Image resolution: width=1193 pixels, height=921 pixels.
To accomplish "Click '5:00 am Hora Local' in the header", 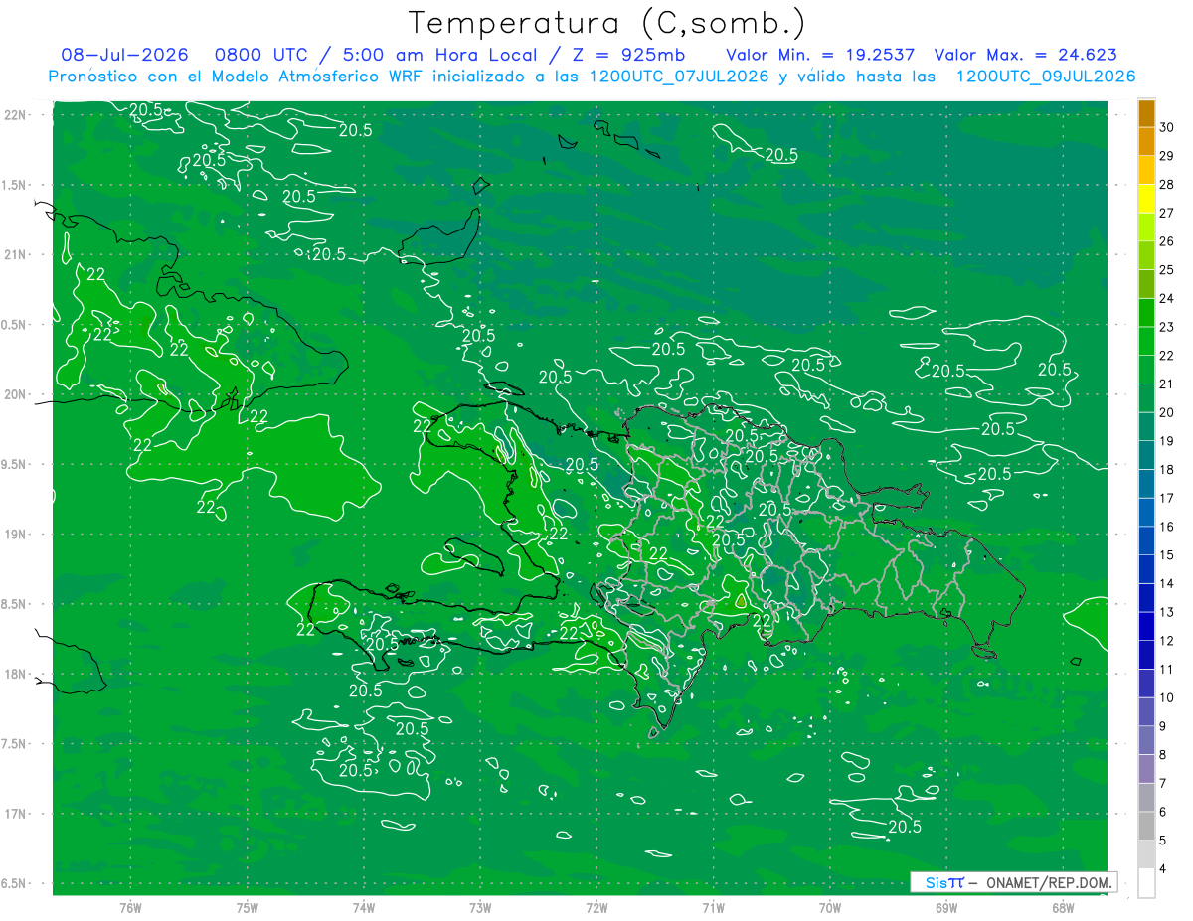I will click(438, 55).
